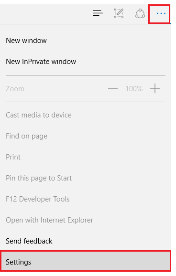Viewport: 176px width, 276px height.
Task: Click the 100% zoom level value
Action: coord(134,89)
